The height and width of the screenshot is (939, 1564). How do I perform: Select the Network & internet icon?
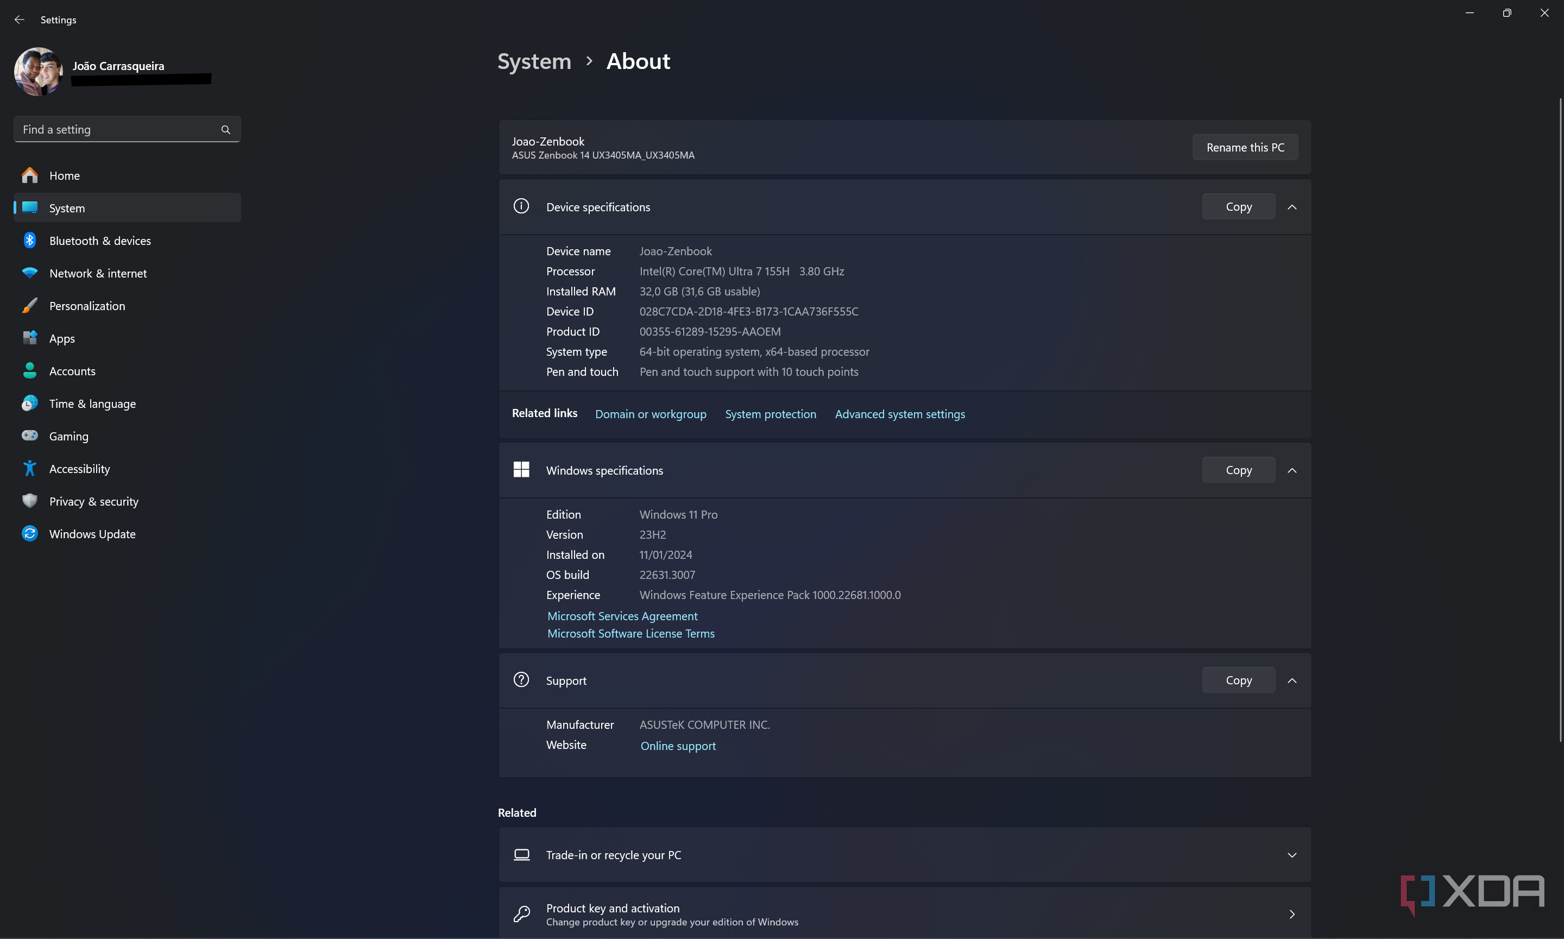(x=30, y=273)
